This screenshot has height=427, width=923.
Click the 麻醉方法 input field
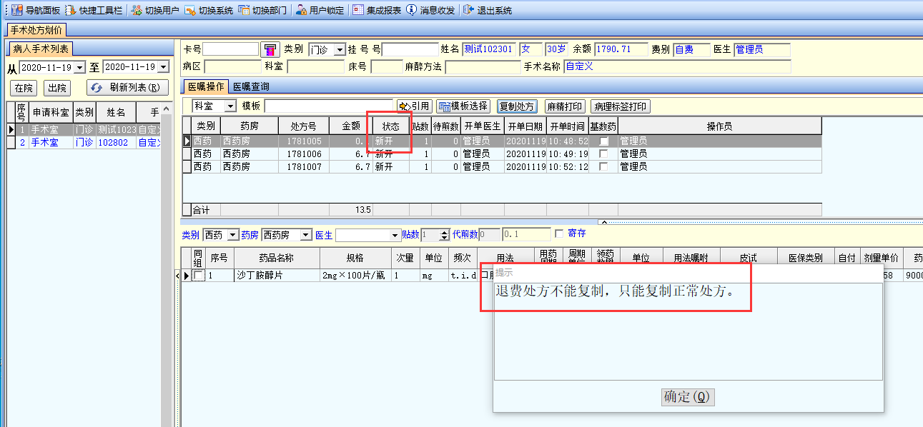tap(483, 67)
